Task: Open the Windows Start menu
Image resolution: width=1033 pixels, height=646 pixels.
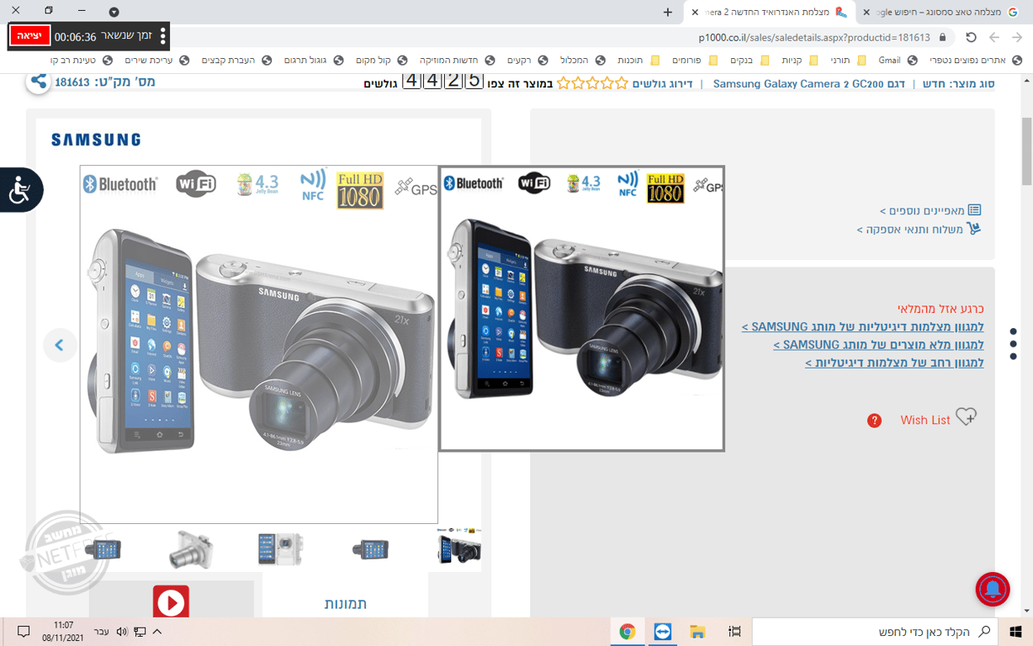Action: click(1015, 631)
